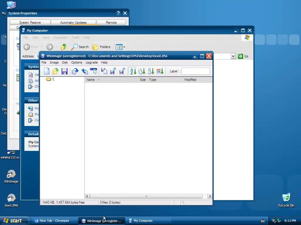Click the Label text field in WinImage
This screenshot has height=225, width=301.
[195, 71]
